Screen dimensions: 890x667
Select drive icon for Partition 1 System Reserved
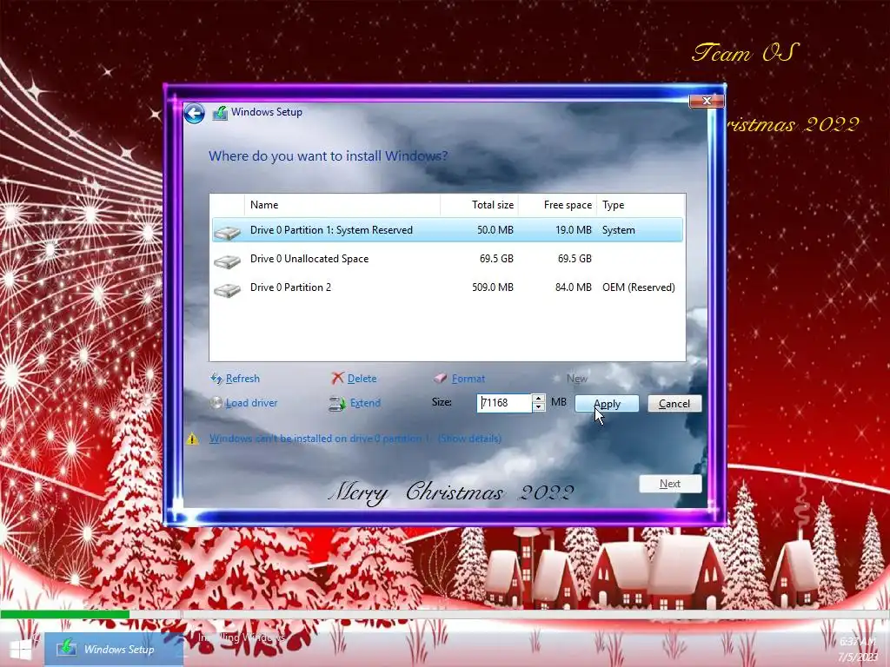tap(227, 231)
